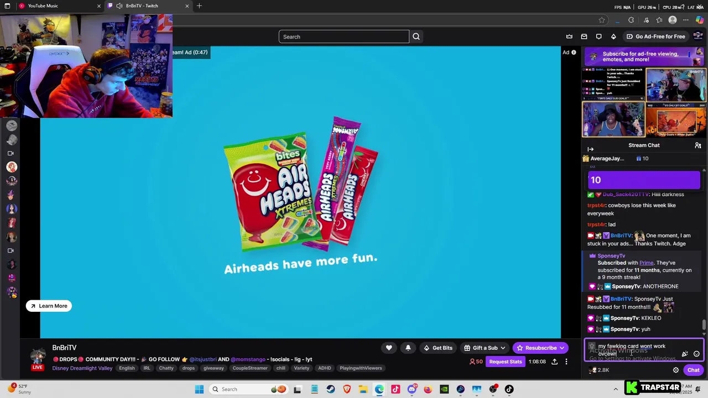Expand the Resubscribe dropdown
Screen dimensions: 708x398
(562, 348)
